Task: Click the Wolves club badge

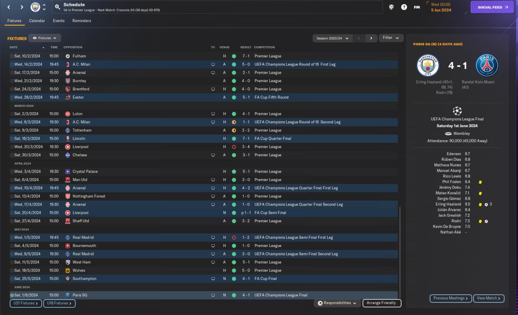Action: coord(68,270)
